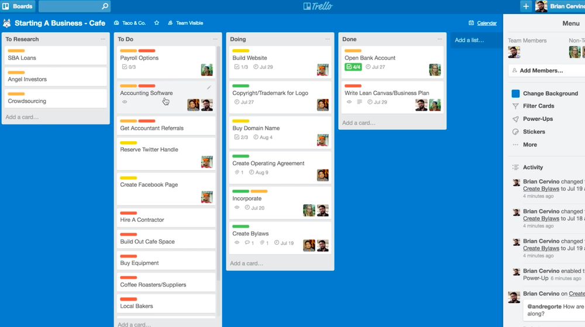The height and width of the screenshot is (327, 585).
Task: Click Add Members button
Action: tap(546, 71)
